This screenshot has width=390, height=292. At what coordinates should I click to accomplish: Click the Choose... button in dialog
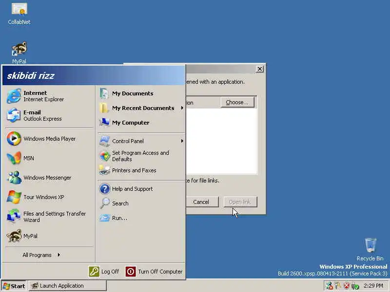237,102
